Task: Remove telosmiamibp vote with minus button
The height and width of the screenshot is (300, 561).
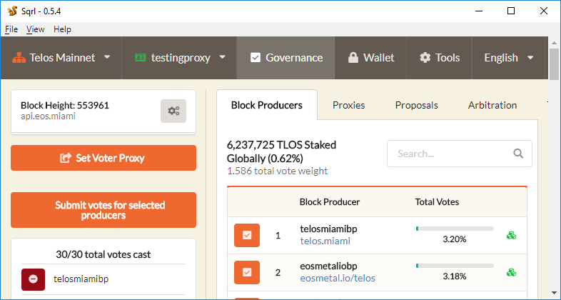Action: (x=34, y=279)
